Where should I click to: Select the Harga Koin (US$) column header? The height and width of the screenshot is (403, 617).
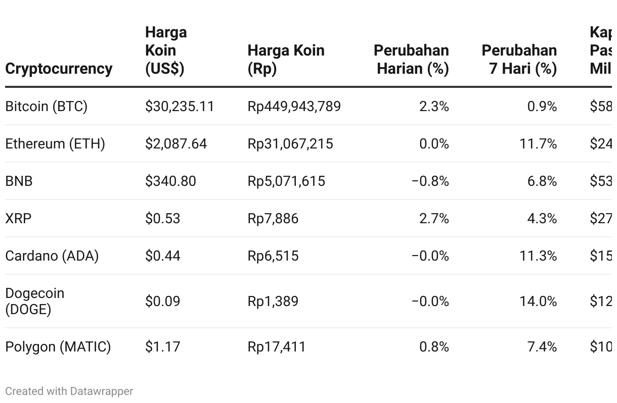coord(166,50)
